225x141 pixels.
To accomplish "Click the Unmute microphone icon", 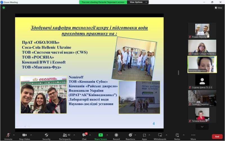I will click(8, 135).
